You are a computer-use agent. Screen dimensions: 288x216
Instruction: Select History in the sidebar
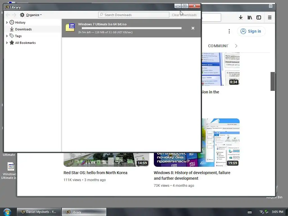click(x=20, y=22)
